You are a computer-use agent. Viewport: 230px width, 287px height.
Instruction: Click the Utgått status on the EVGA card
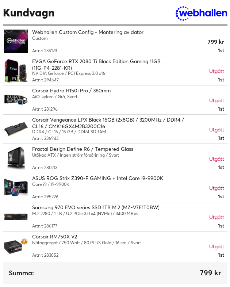216,71
